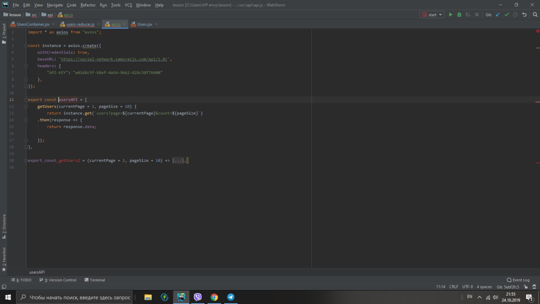Viewport: 540px width, 304px height.
Task: Click the Git rollback/revert arrow icon
Action: 524,15
